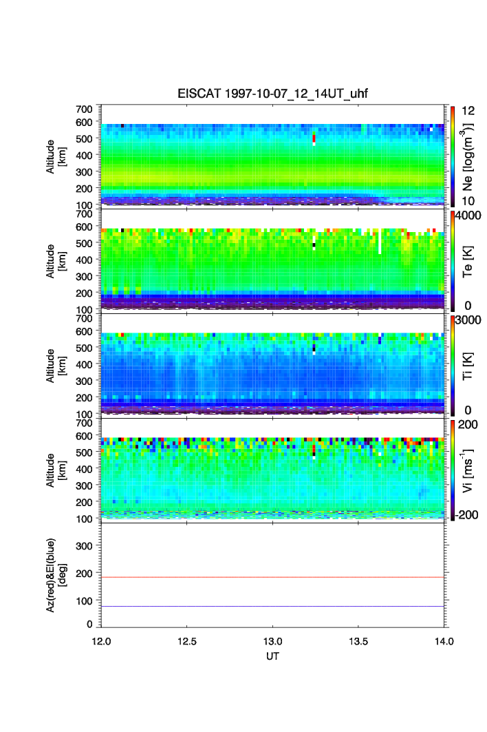487x732 pixels.
Task: Click the red spike in electron density panel
Action: [314, 138]
